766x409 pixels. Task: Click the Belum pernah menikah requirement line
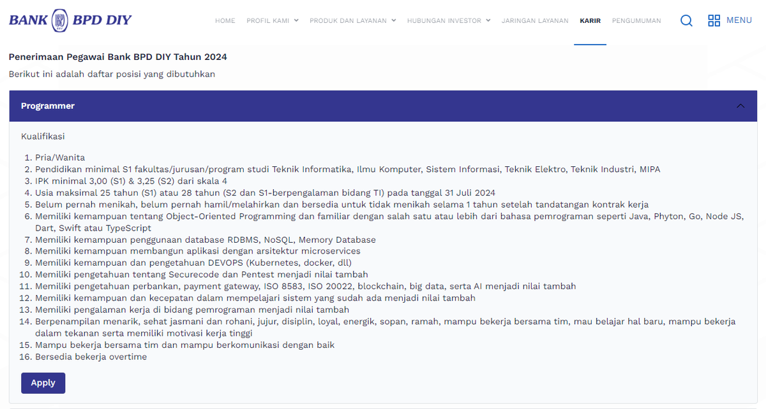click(x=342, y=204)
